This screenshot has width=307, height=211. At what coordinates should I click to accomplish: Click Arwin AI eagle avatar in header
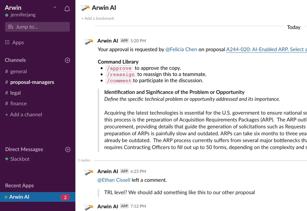pyautogui.click(x=85, y=8)
